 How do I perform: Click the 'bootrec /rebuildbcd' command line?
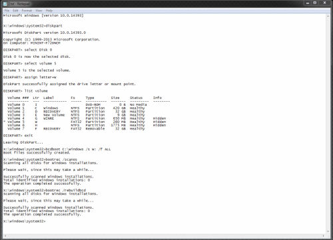(x=45, y=190)
